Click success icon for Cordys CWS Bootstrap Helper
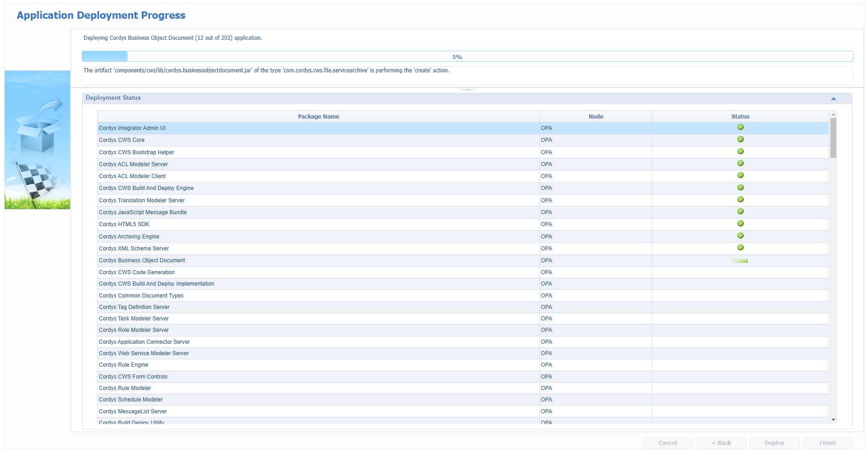Screen dimensions: 868x455 click(x=740, y=152)
